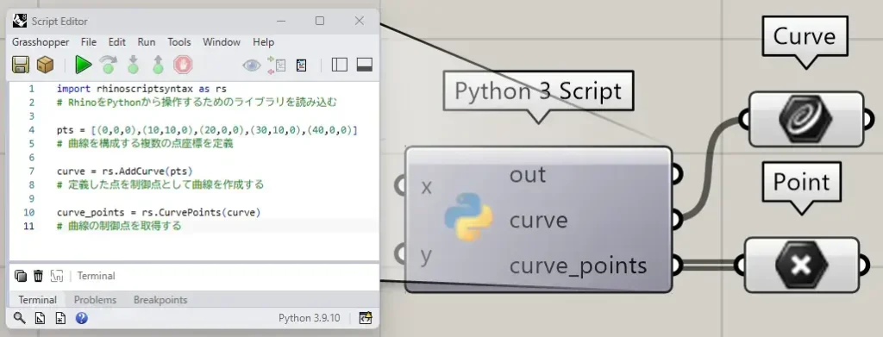
Task: Minimize the Script Editor window
Action: 281,21
